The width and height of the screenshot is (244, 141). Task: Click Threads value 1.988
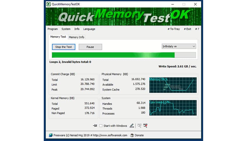click(142, 108)
